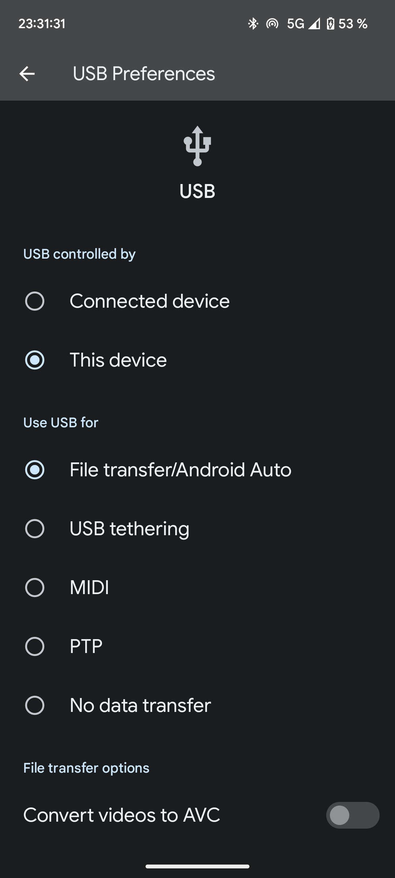This screenshot has height=878, width=395.
Task: Select PTP mode
Action: (35, 646)
